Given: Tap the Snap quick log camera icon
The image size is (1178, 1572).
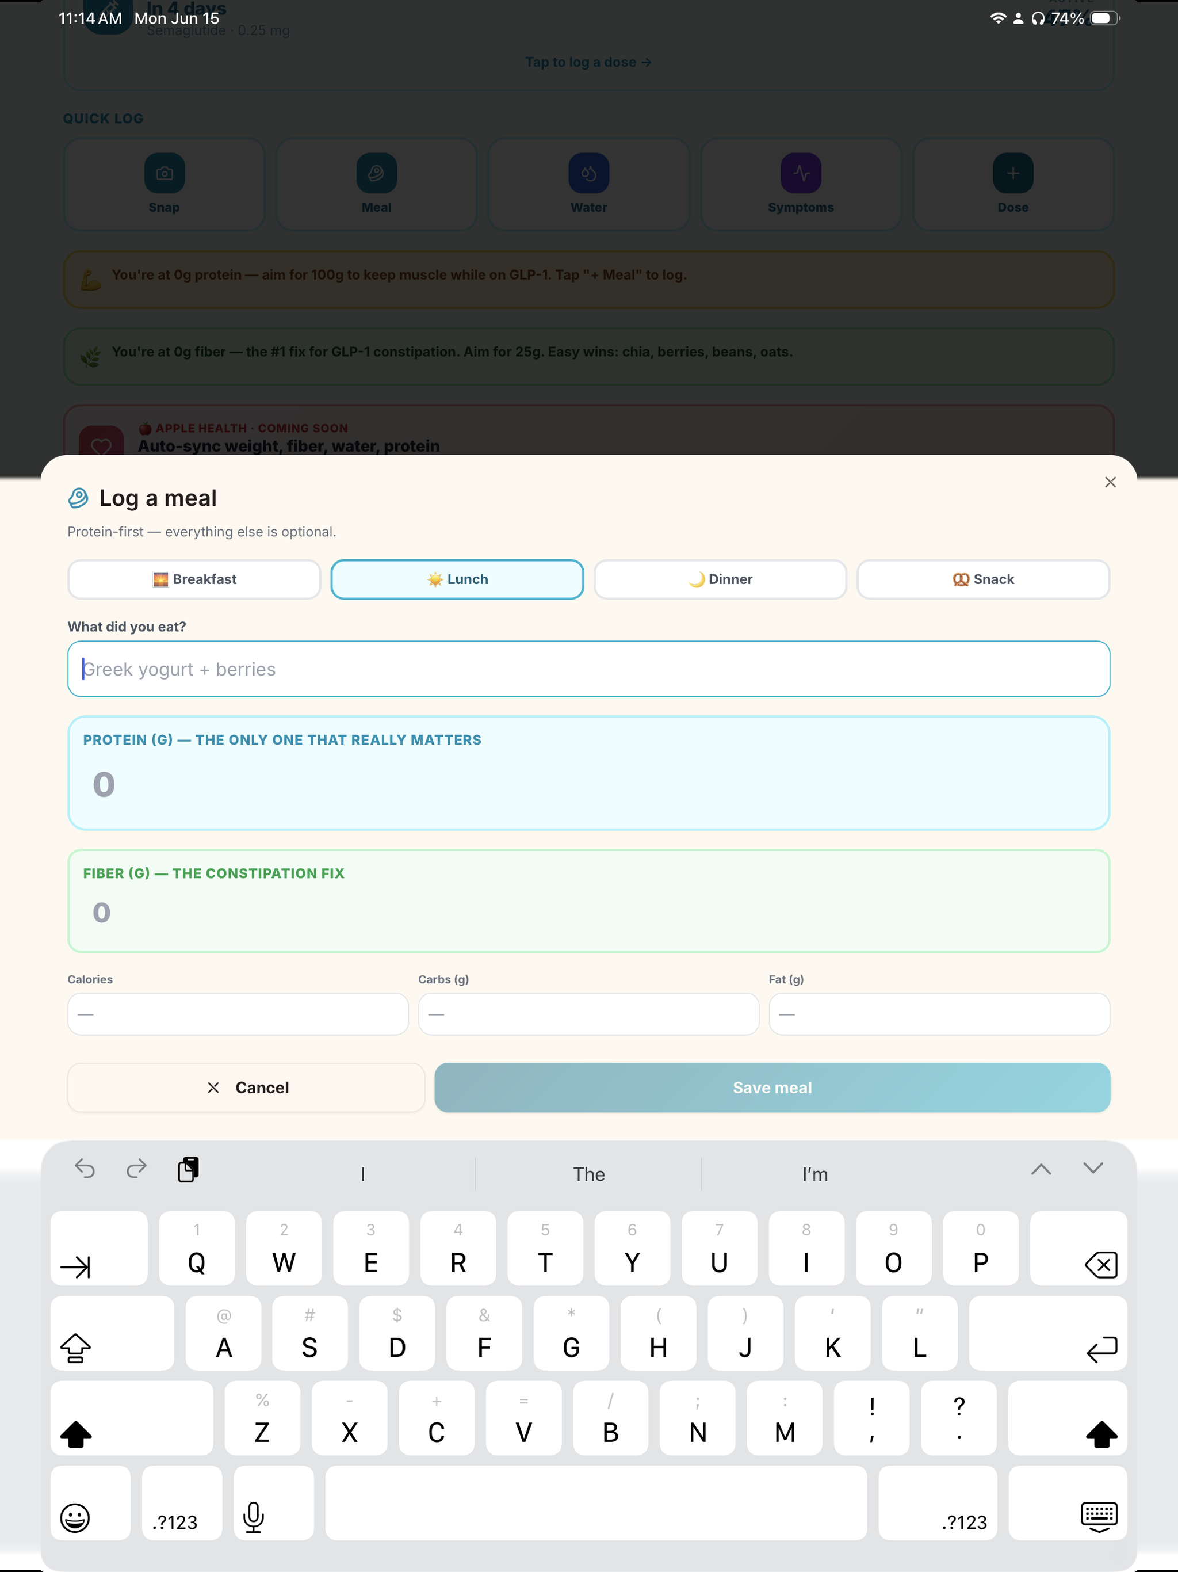Looking at the screenshot, I should click(x=164, y=173).
